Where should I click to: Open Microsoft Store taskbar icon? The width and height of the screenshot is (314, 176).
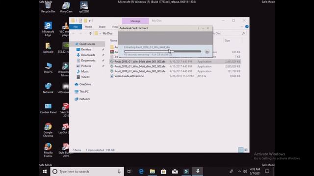(x=163, y=172)
